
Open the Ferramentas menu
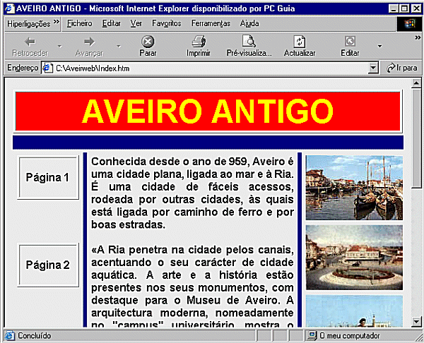tap(211, 23)
